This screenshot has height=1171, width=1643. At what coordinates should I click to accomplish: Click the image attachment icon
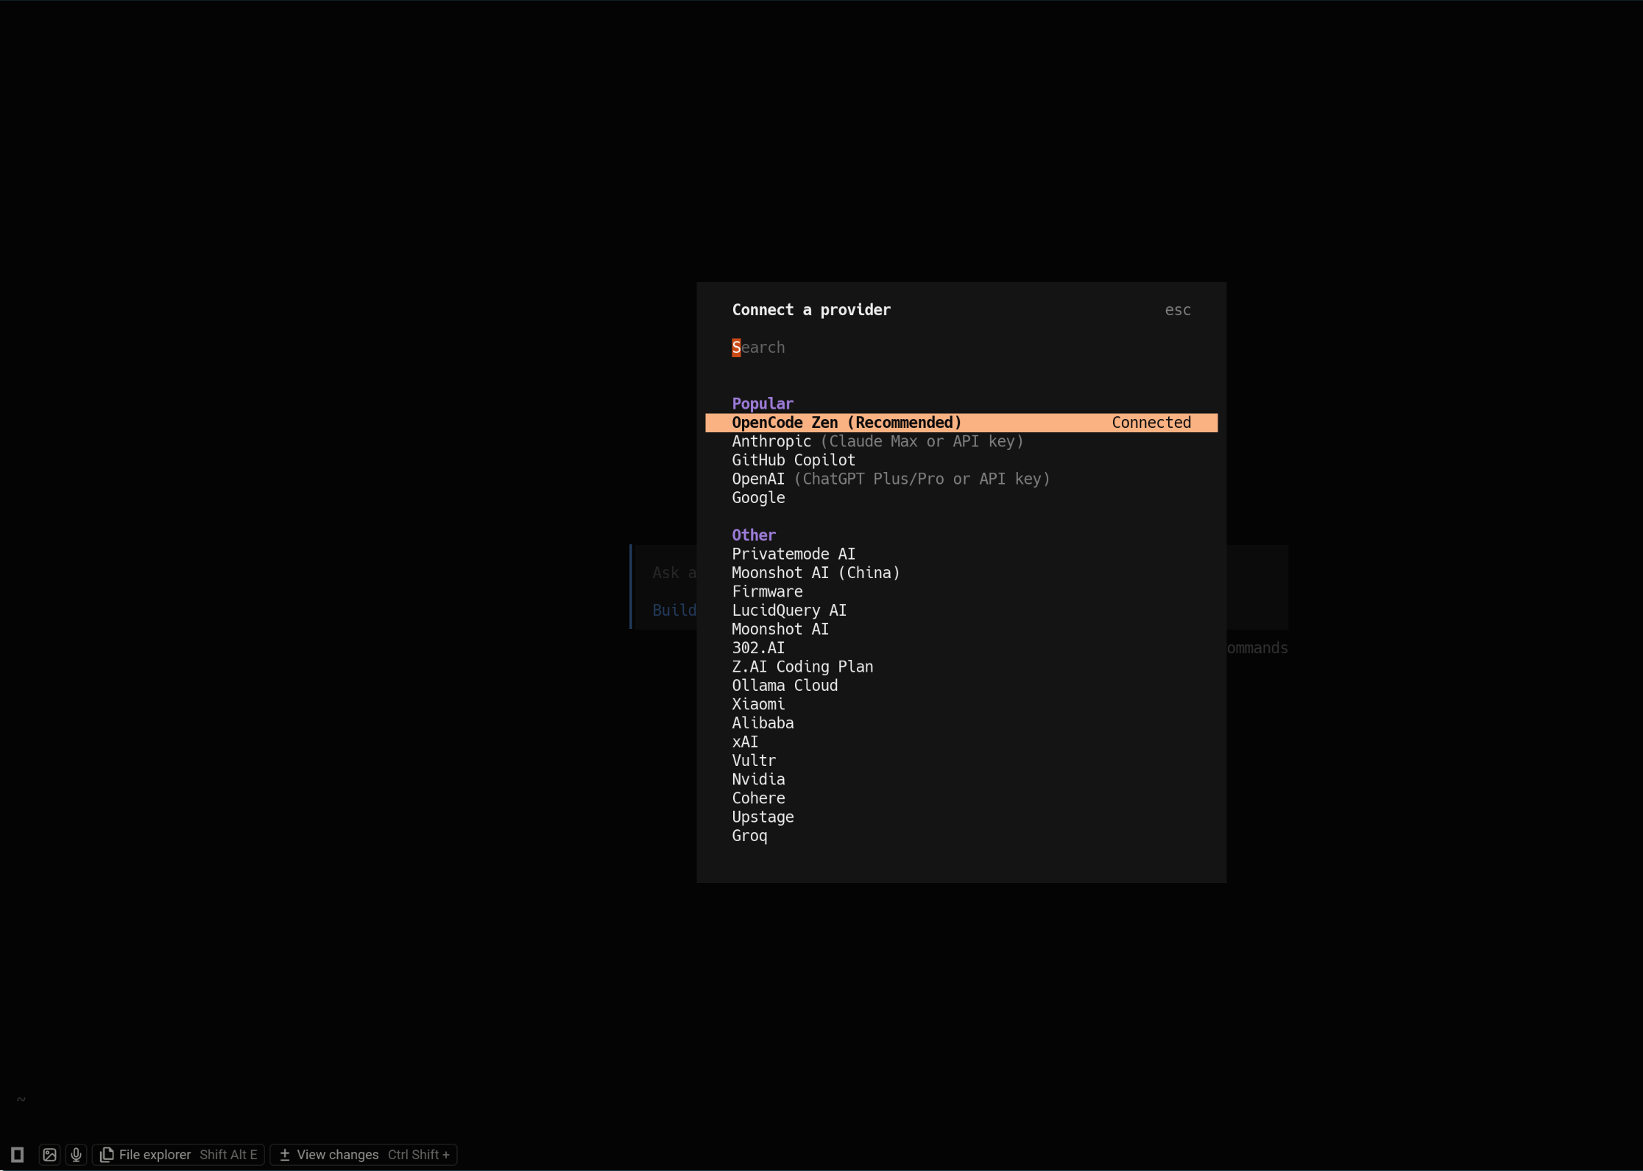pyautogui.click(x=49, y=1155)
